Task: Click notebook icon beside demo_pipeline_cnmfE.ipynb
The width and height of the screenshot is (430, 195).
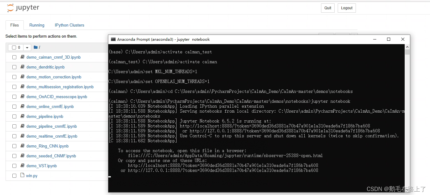Action: click(x=22, y=126)
